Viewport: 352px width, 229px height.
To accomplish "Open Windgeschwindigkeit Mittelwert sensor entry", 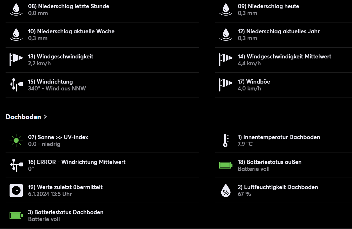I will tap(284, 57).
